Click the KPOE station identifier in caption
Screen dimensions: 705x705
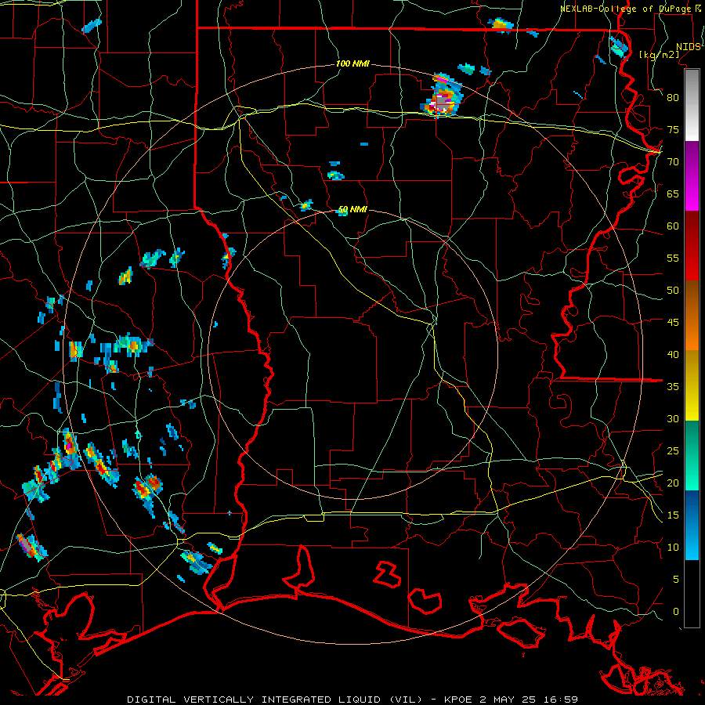pyautogui.click(x=457, y=700)
